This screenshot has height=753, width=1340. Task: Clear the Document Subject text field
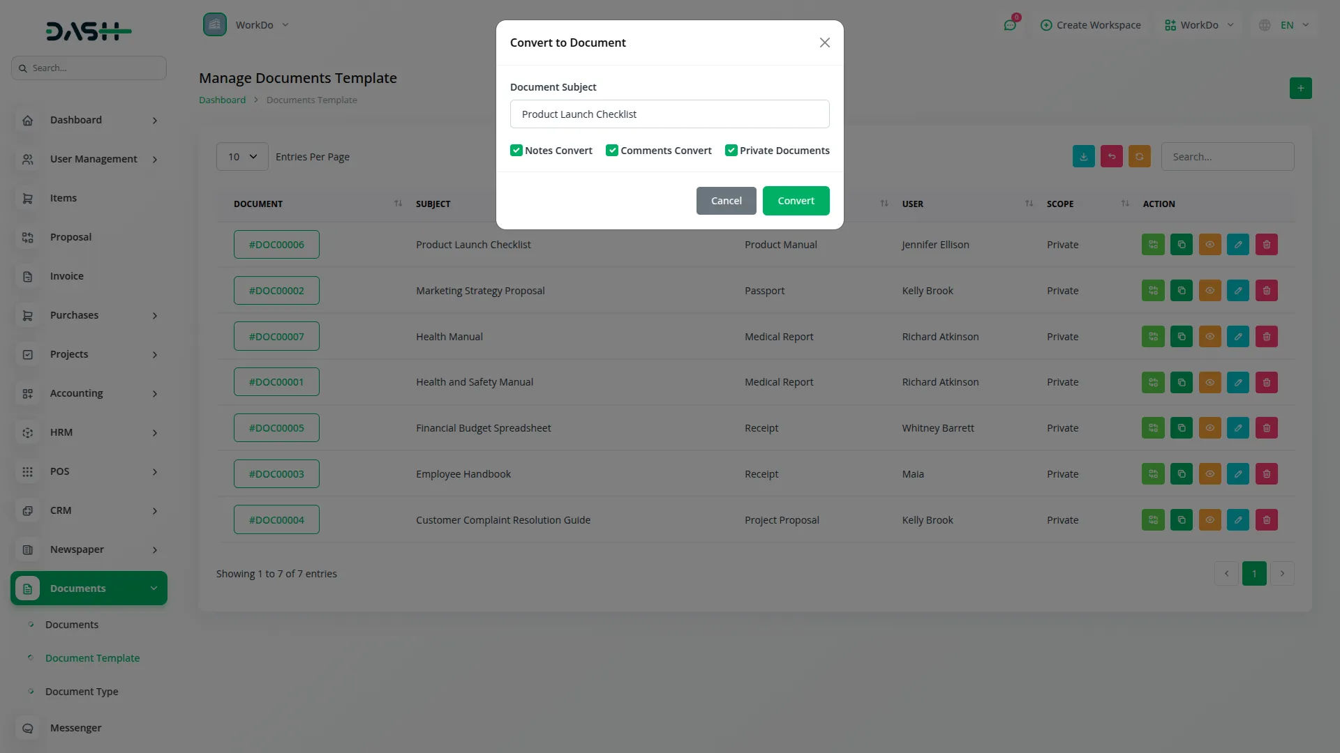pos(669,114)
